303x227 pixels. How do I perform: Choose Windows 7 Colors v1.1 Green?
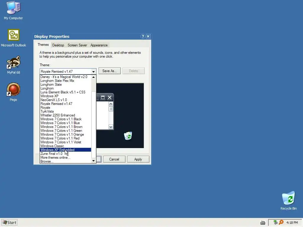(65, 131)
